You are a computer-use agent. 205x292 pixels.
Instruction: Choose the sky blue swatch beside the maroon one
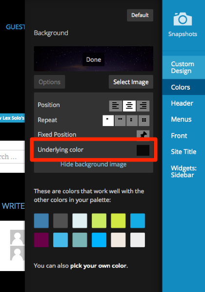tap(61, 240)
